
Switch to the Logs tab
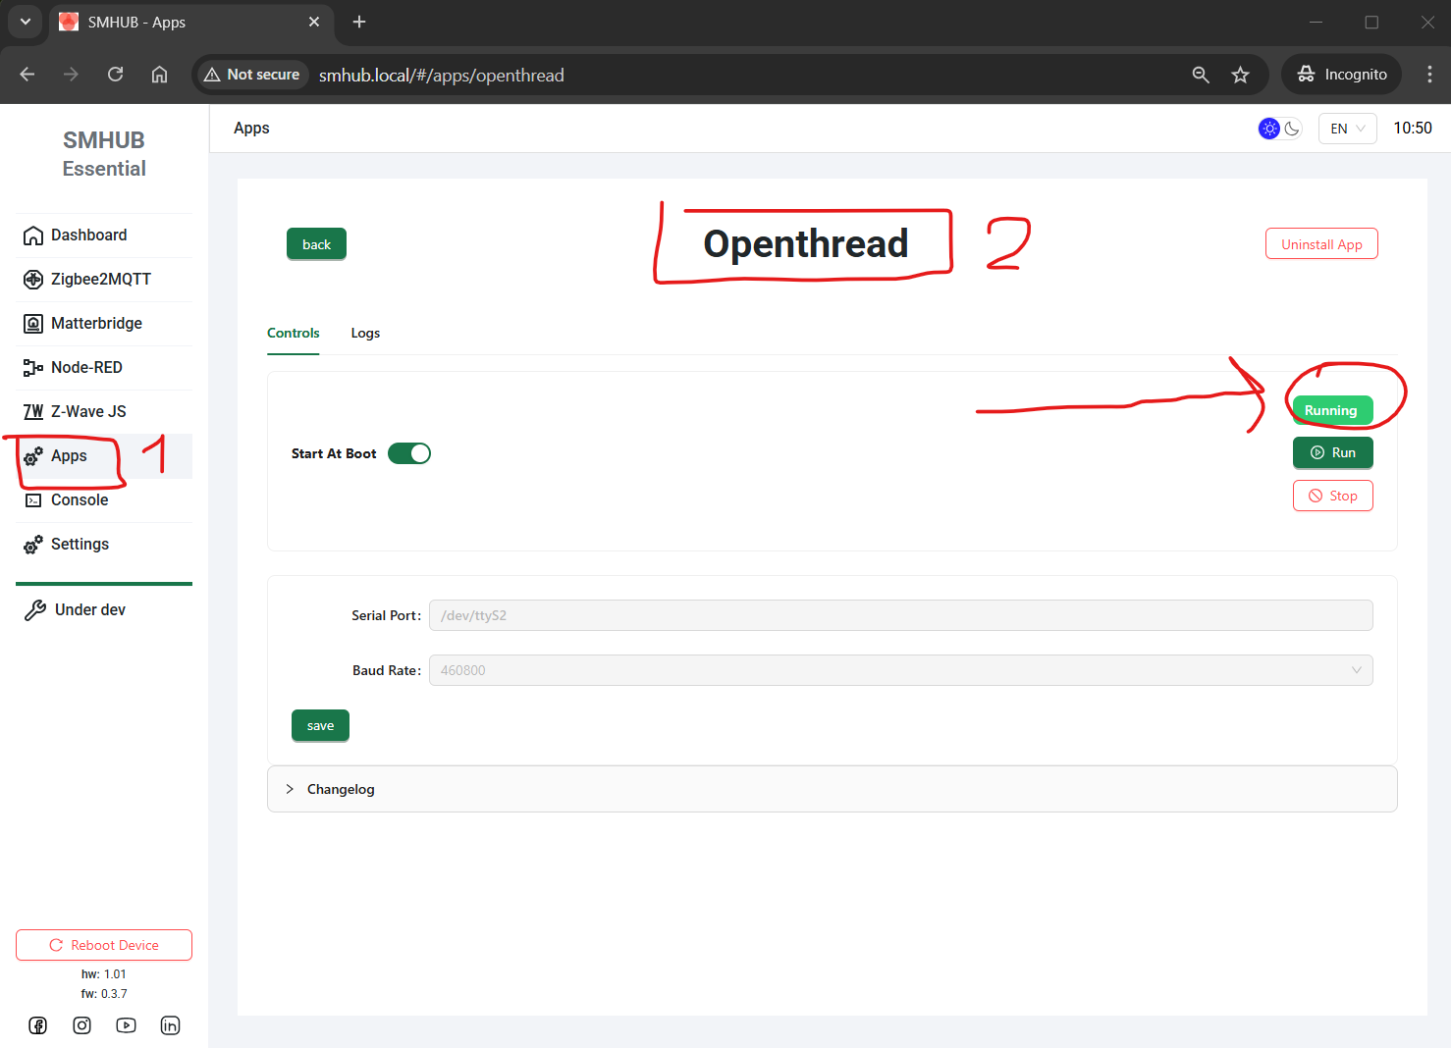point(365,334)
